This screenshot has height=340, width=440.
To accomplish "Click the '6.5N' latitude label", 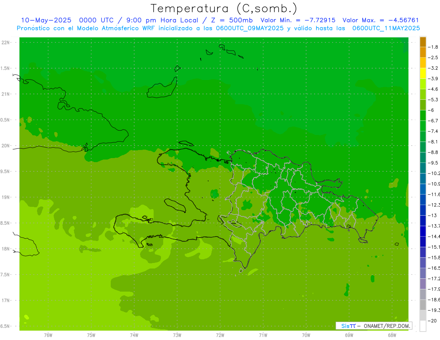I will pos(5,326).
